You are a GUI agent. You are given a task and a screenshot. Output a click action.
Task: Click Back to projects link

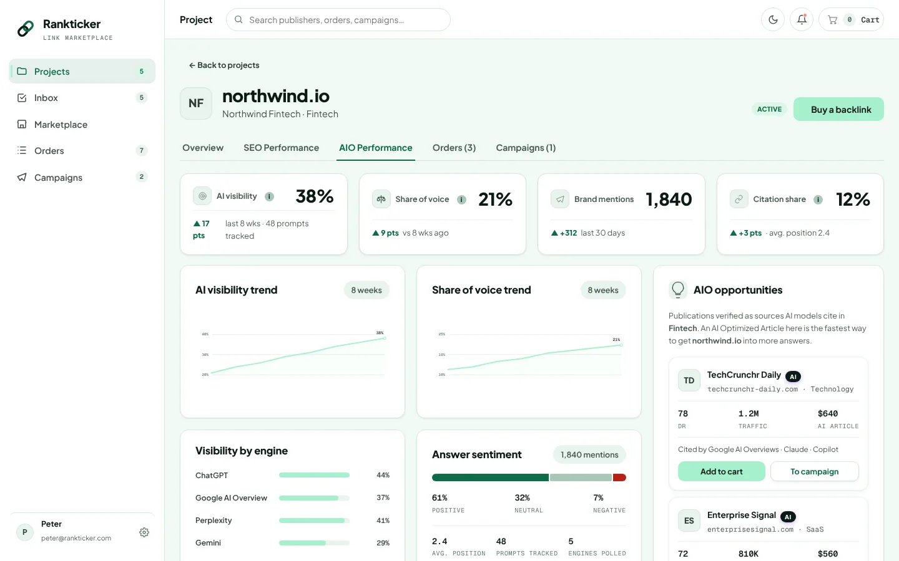(224, 65)
